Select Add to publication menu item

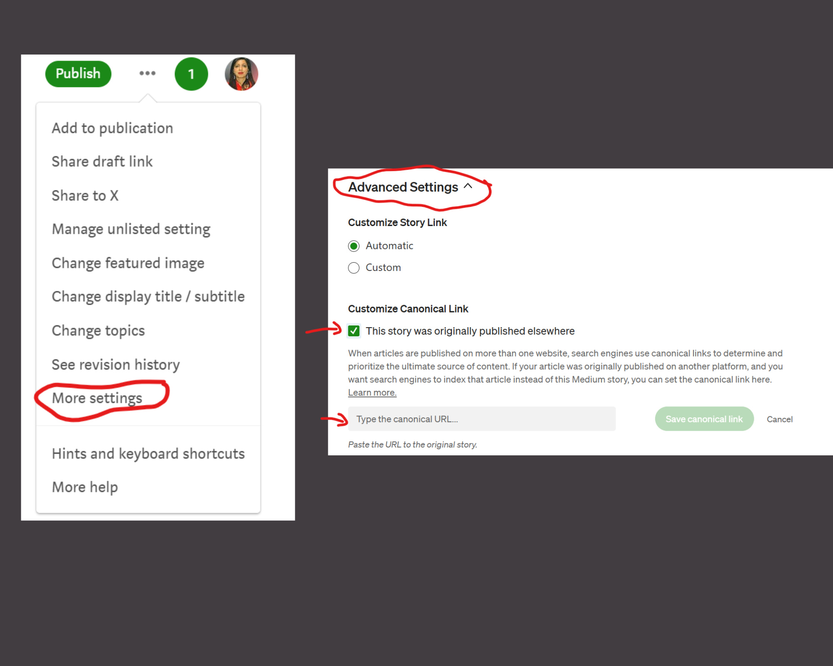pos(112,128)
